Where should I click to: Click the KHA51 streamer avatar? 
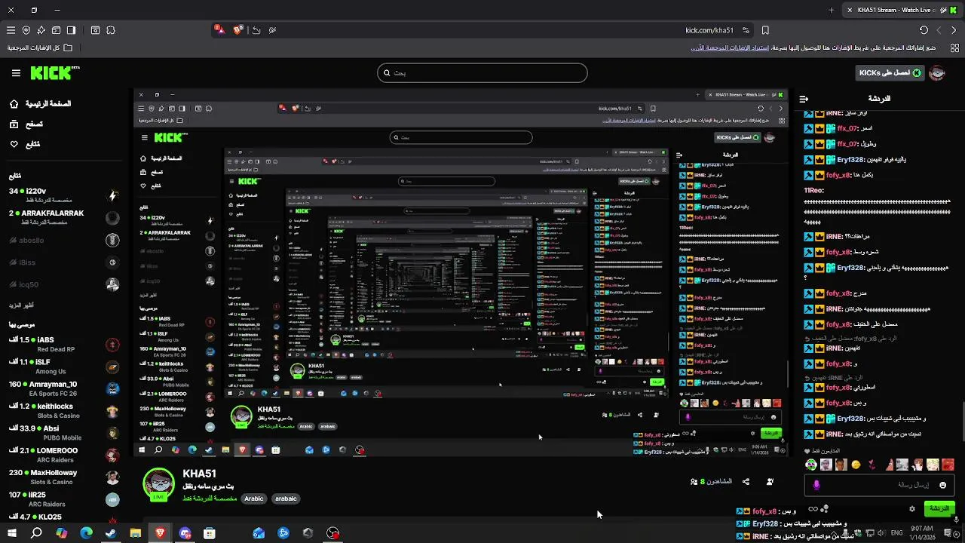pos(159,484)
